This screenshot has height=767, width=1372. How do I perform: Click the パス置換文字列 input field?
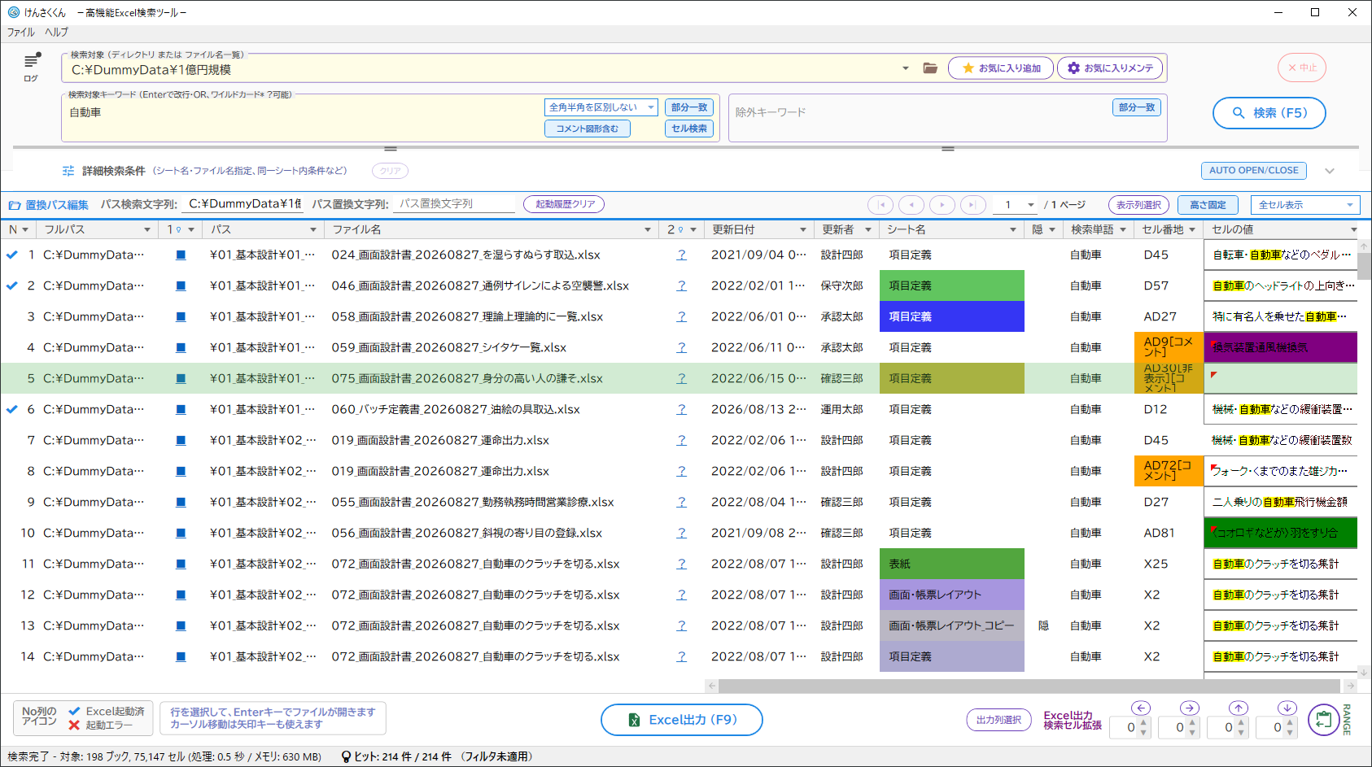point(454,204)
